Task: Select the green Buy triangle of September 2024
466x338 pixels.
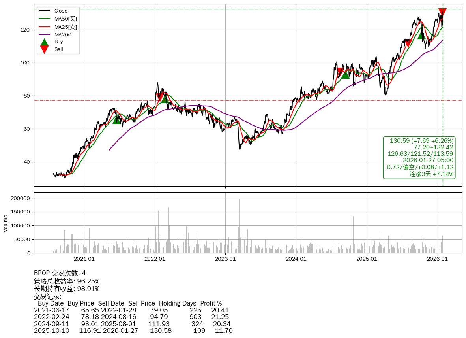Action: click(x=346, y=74)
